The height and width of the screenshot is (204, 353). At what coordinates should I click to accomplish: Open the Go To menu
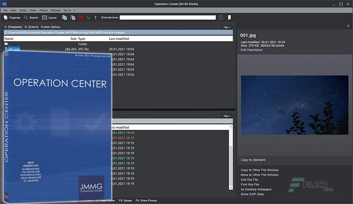pos(67,11)
